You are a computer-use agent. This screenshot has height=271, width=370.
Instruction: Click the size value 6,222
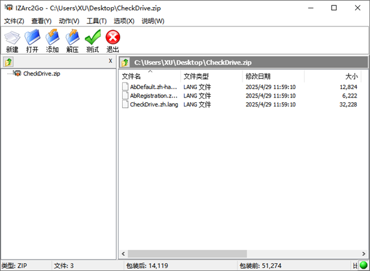click(x=350, y=96)
